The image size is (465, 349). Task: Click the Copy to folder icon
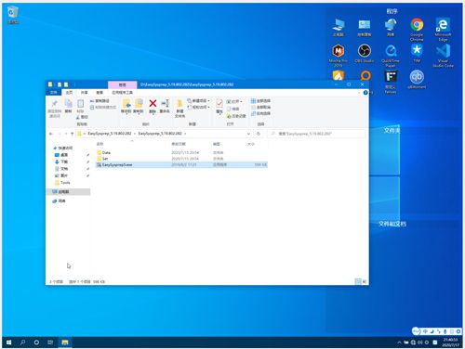point(139,103)
